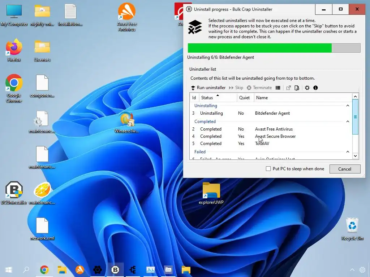Select the explorerUWP desktop shortcut
This screenshot has width=370, height=277.
coord(211,193)
